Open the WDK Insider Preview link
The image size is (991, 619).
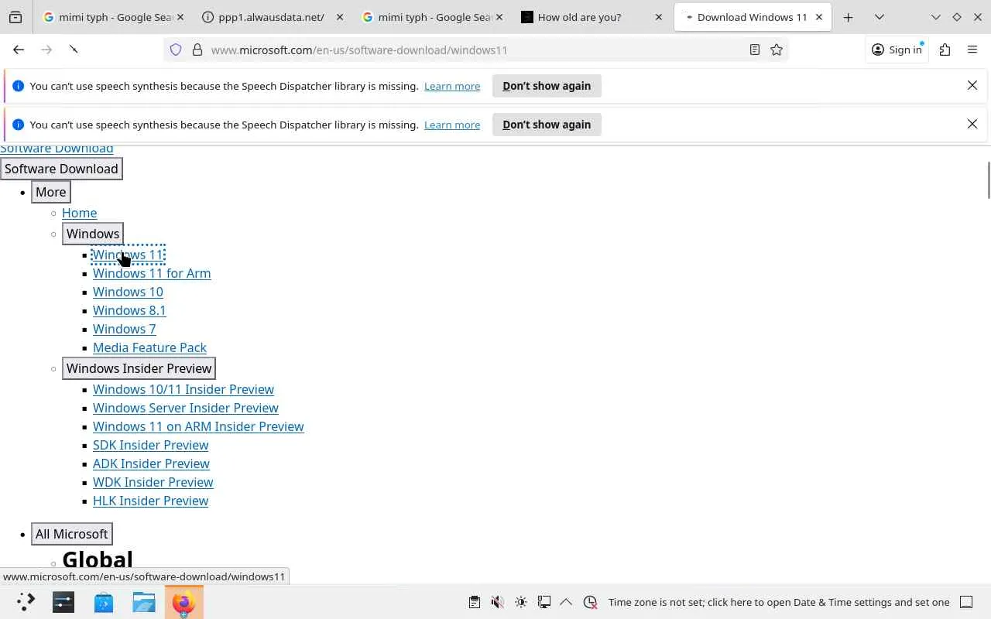coord(153,482)
